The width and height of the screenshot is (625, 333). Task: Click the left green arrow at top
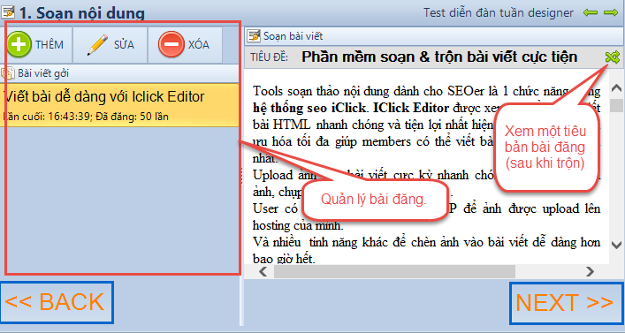click(591, 12)
